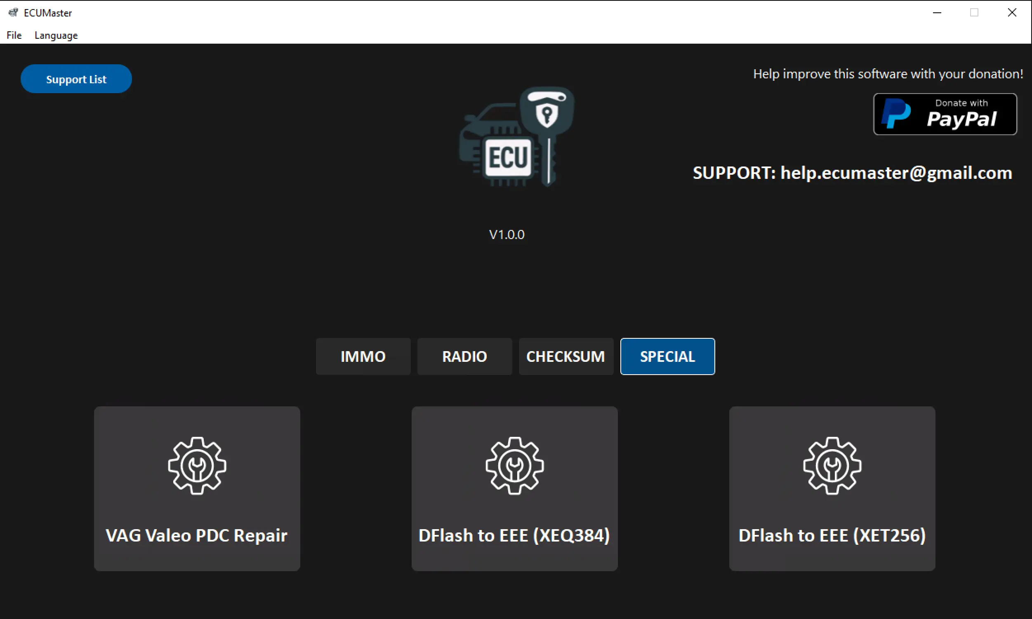This screenshot has height=619, width=1032.
Task: Open the Language menu
Action: pyautogui.click(x=56, y=35)
